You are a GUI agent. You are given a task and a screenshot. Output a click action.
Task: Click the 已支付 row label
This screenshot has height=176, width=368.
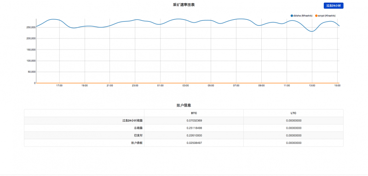[x=138, y=136]
